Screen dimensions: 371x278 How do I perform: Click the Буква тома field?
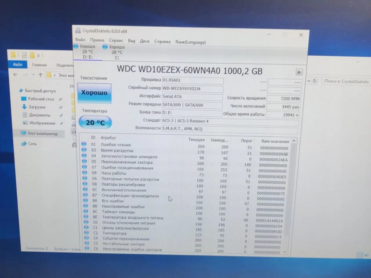point(192,113)
